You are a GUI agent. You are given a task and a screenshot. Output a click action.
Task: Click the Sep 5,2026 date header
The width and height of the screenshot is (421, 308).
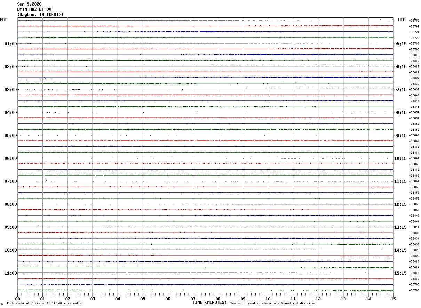(x=29, y=4)
